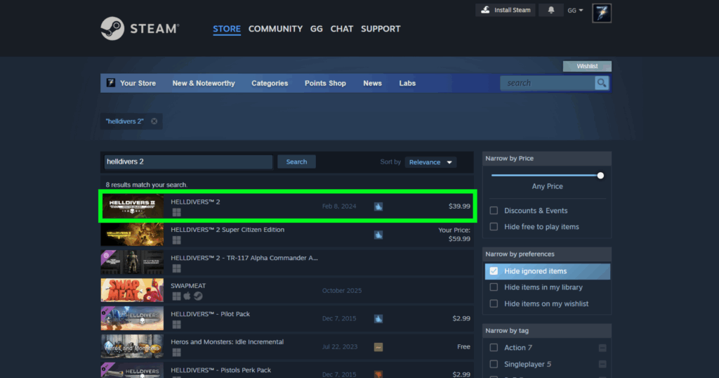719x378 pixels.
Task: Adjust the price range slider handle
Action: 600,175
